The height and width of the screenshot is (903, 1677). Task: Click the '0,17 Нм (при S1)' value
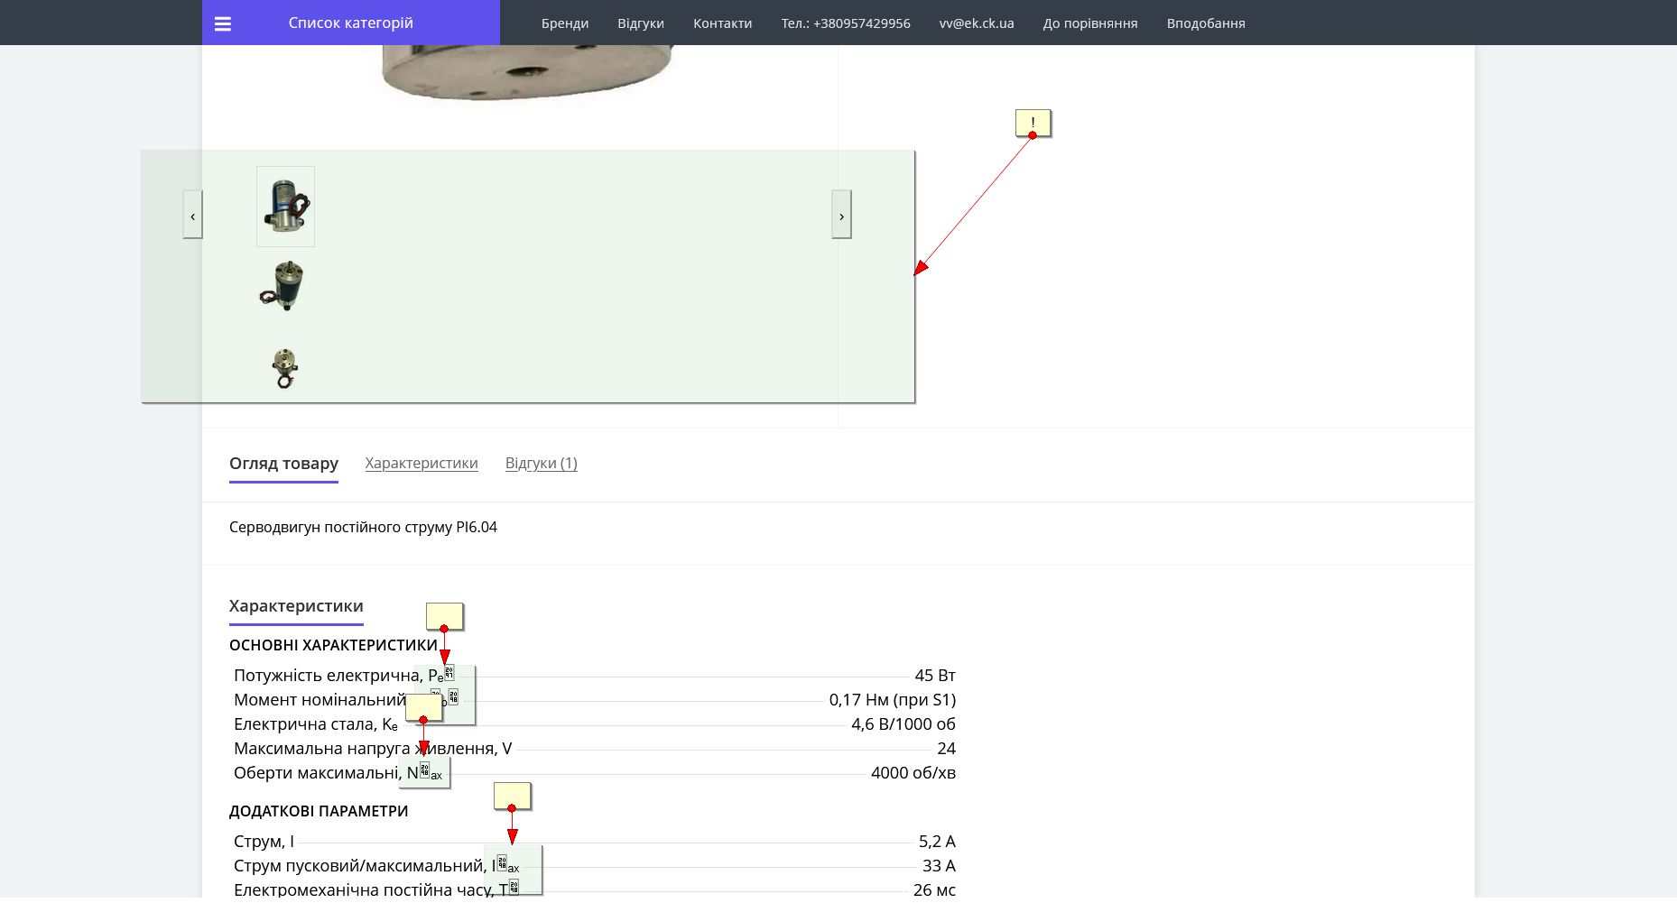[x=893, y=700]
